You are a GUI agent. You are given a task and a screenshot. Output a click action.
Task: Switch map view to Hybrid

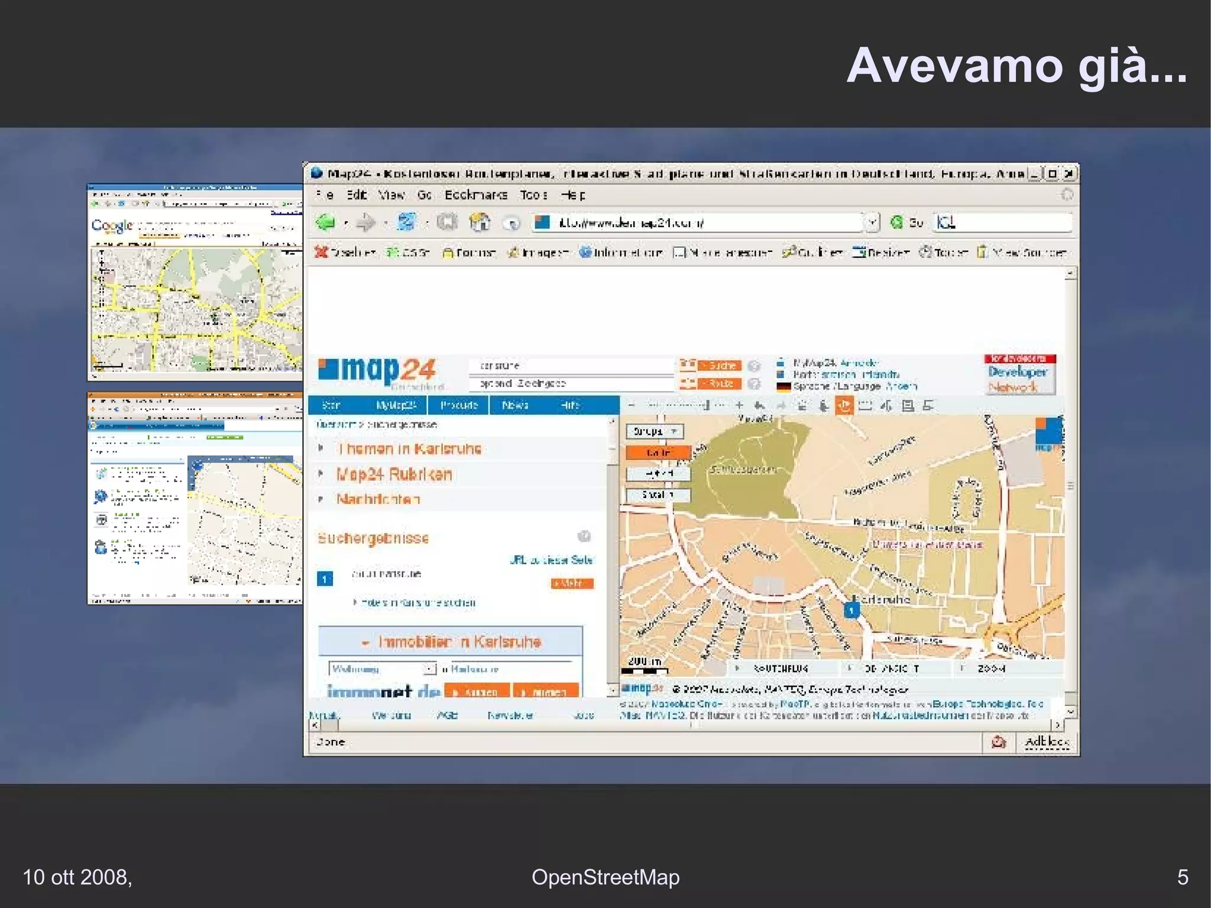(x=658, y=473)
